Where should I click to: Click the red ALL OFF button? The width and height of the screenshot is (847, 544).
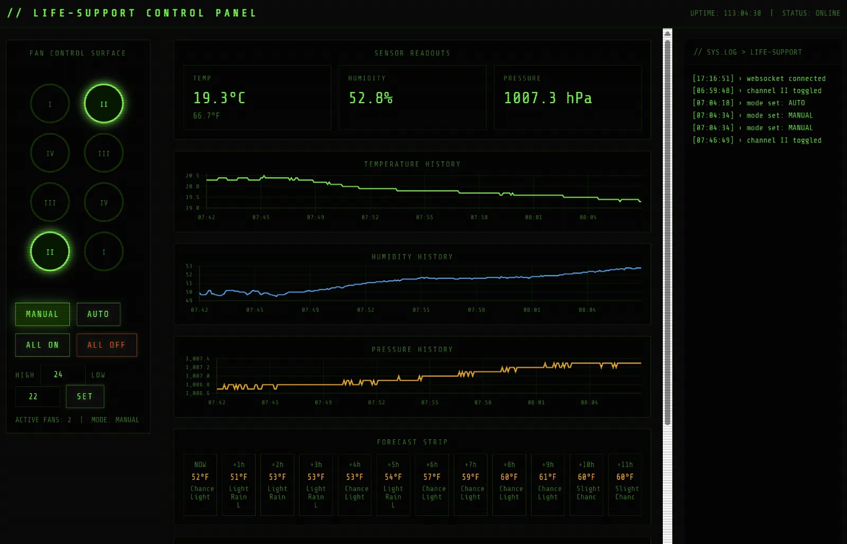click(x=107, y=345)
